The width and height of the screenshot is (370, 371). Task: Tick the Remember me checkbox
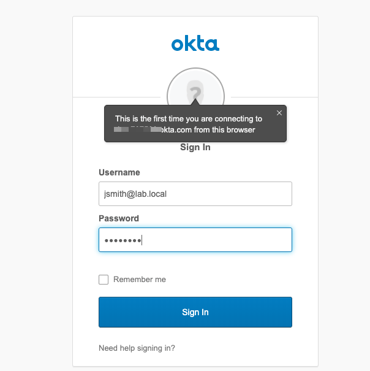point(104,280)
